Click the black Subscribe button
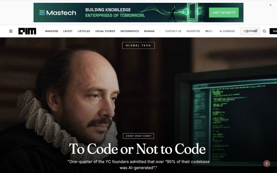The width and height of the screenshot is (277, 173). click(x=273, y=31)
